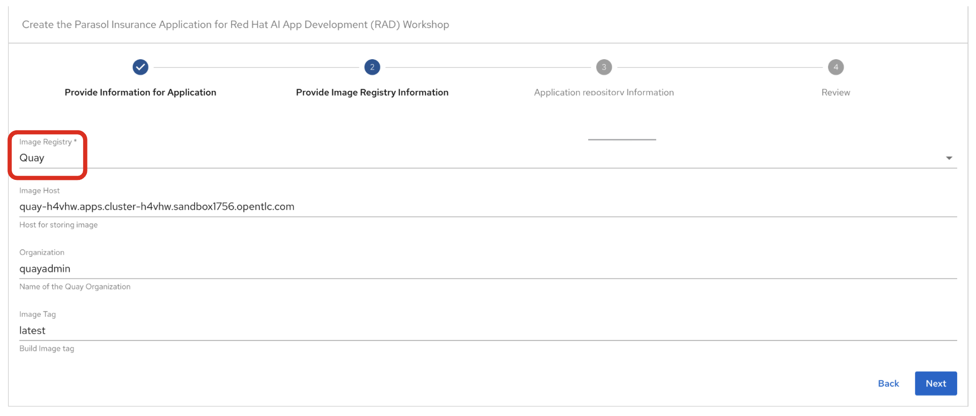Click the Image Host field label

pyautogui.click(x=40, y=190)
